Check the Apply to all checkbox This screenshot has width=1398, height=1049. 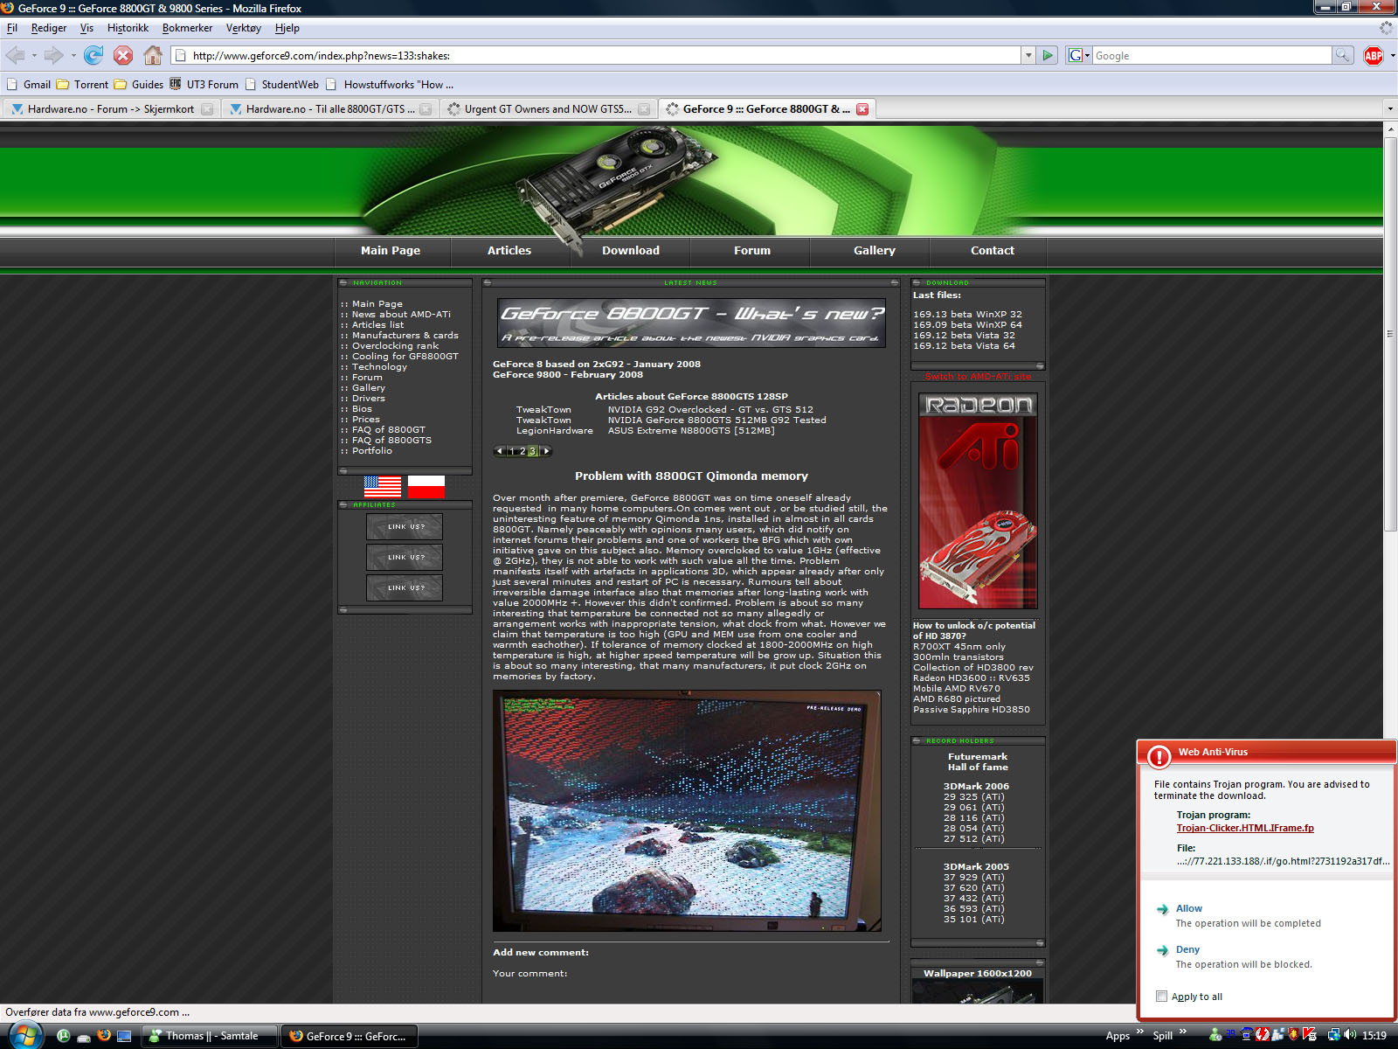point(1161,997)
